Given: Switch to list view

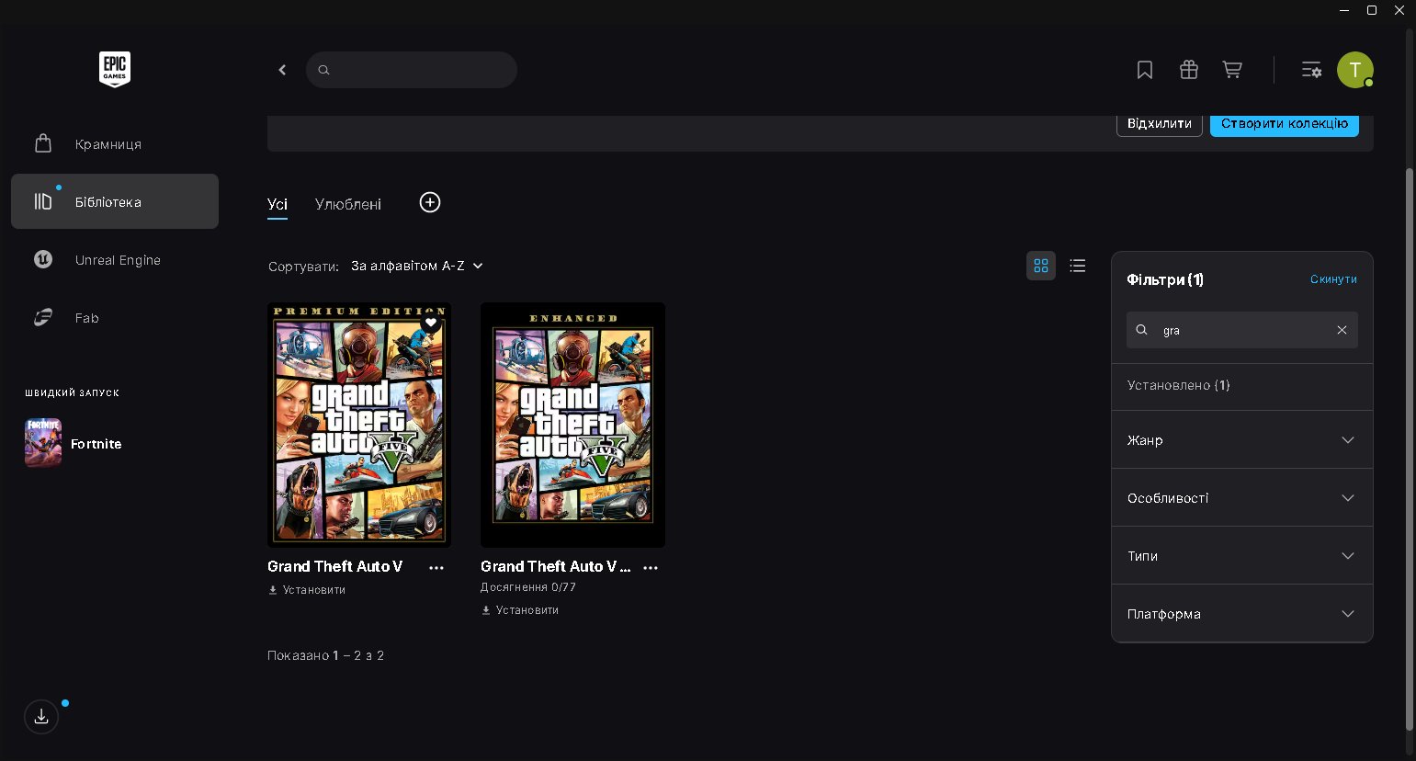Looking at the screenshot, I should click(1078, 266).
